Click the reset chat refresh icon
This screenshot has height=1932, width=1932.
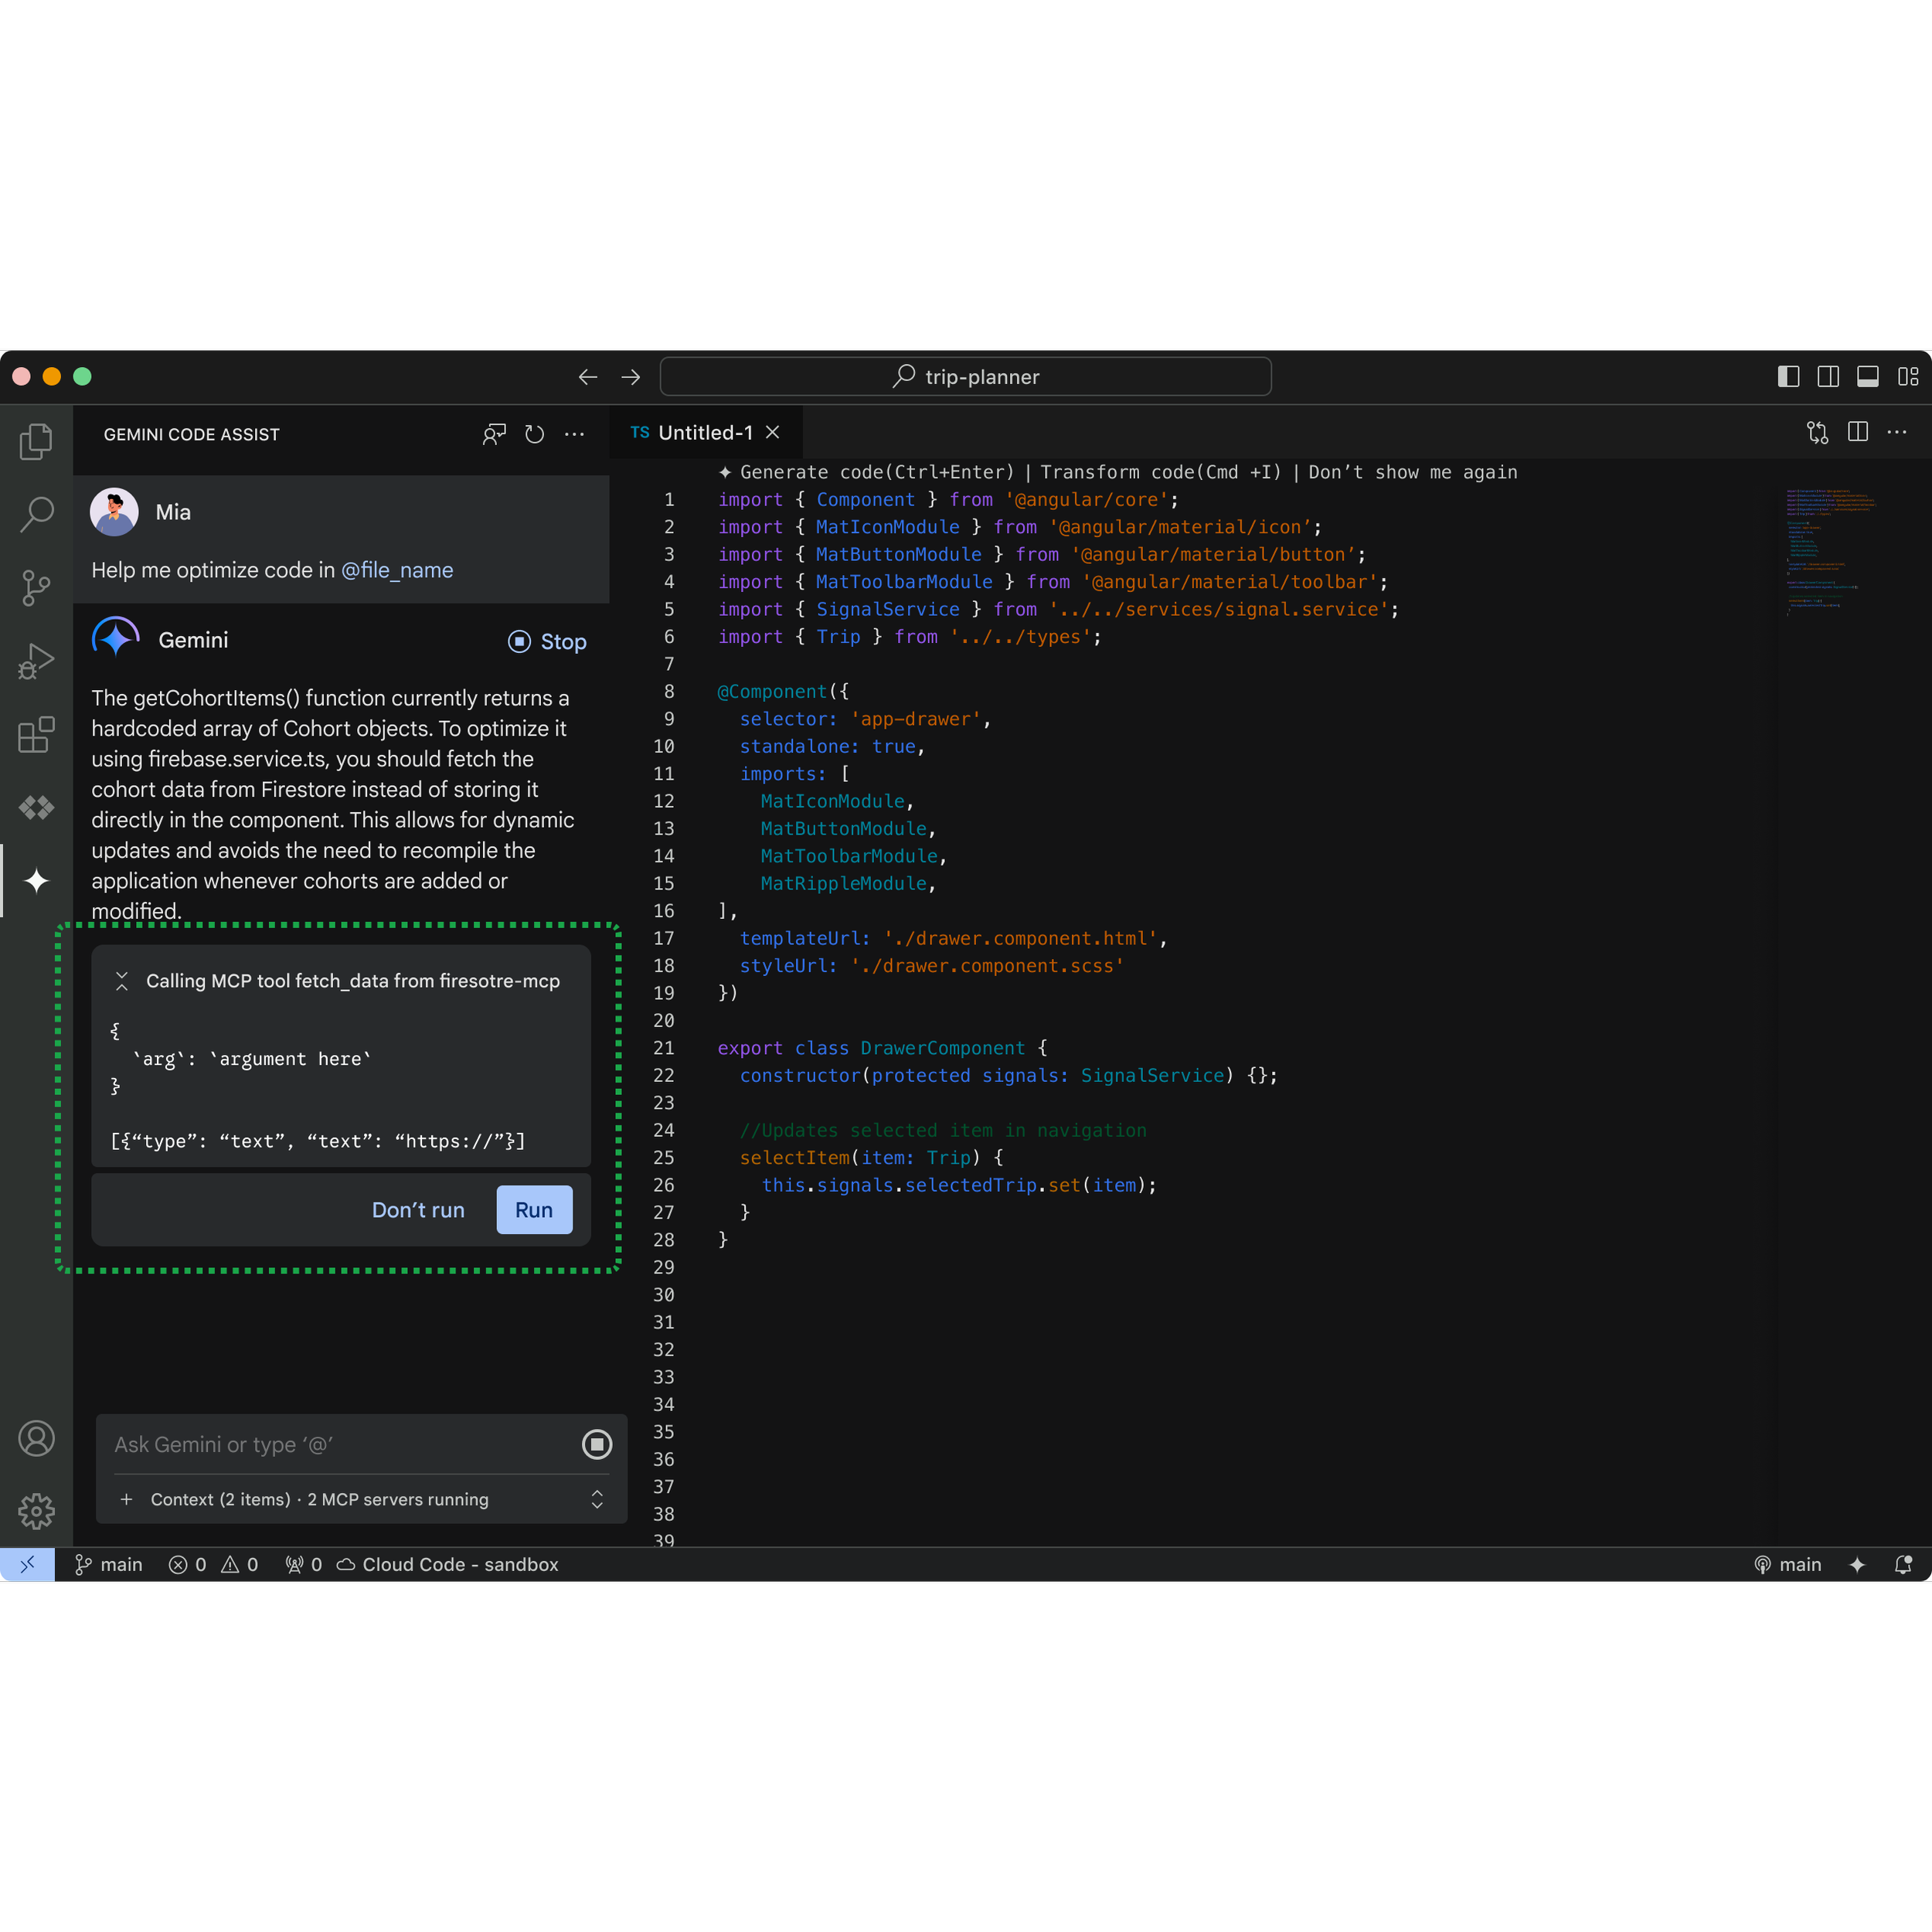[x=534, y=434]
